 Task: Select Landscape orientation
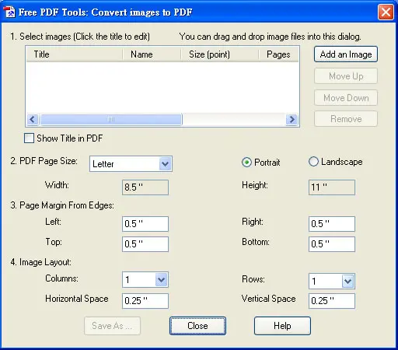pyautogui.click(x=313, y=162)
